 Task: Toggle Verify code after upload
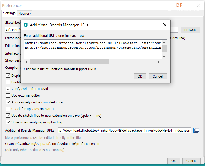(x=8, y=89)
